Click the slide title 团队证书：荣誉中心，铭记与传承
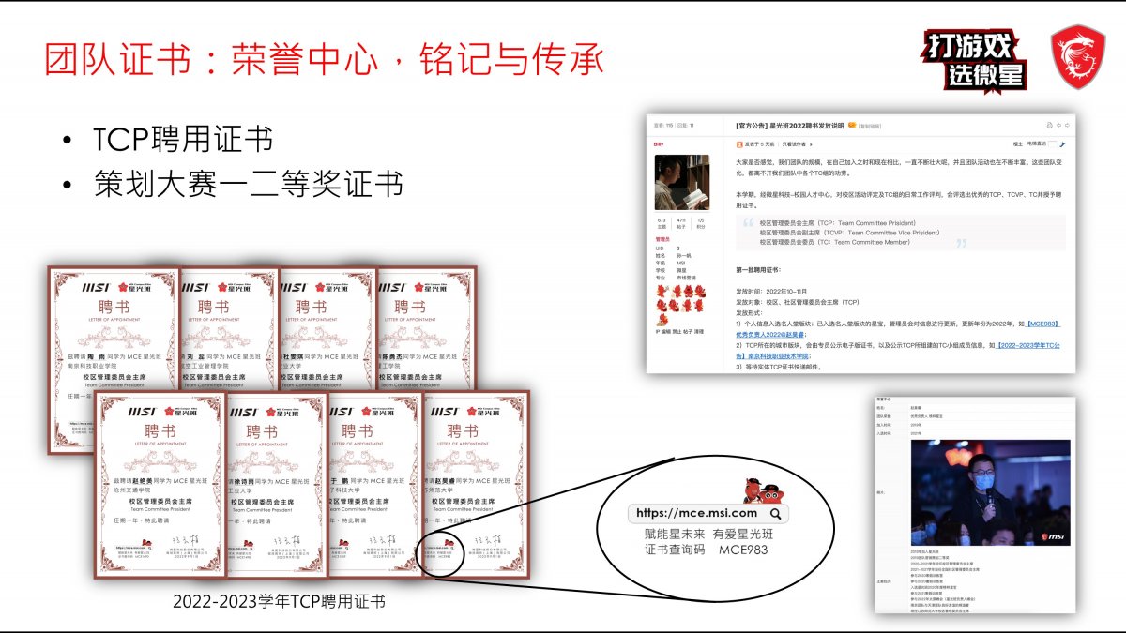Screen dimensions: 1126x633 tap(324, 57)
